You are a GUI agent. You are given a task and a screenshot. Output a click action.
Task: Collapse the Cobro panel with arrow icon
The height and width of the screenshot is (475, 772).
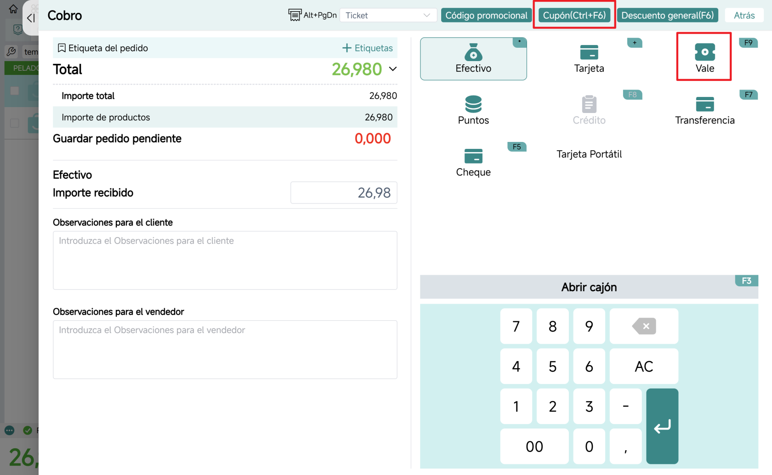[x=31, y=18]
